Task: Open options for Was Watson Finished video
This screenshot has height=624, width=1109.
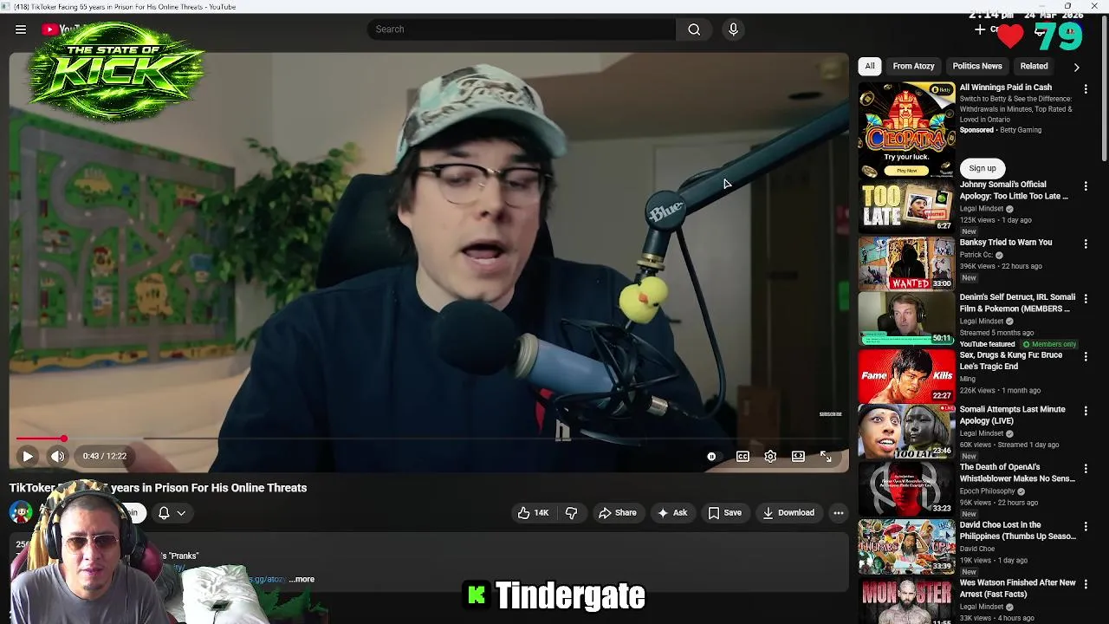Action: (x=1085, y=585)
